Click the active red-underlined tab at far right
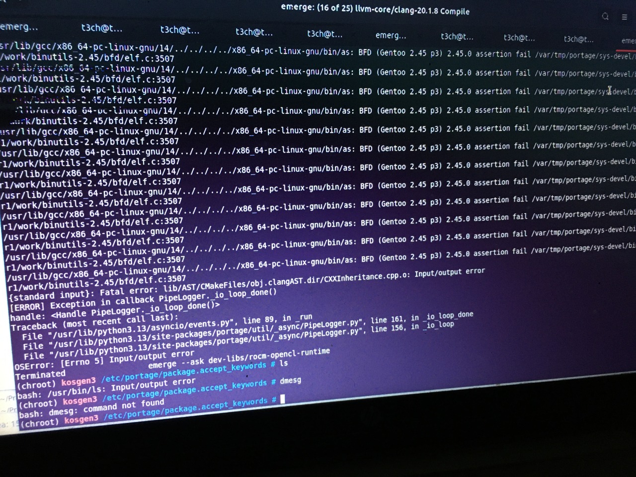 pos(628,41)
